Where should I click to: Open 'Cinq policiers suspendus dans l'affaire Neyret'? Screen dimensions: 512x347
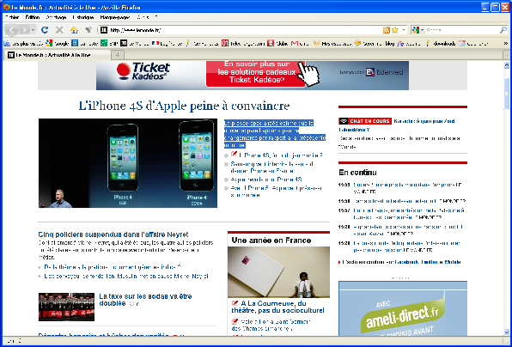click(113, 234)
